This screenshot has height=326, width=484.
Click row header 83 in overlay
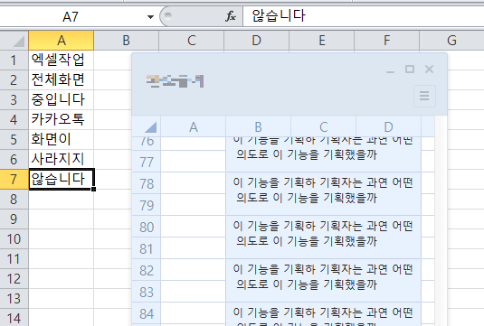point(147,292)
